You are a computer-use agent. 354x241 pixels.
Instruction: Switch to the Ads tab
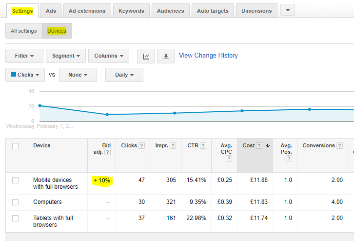[x=51, y=11]
